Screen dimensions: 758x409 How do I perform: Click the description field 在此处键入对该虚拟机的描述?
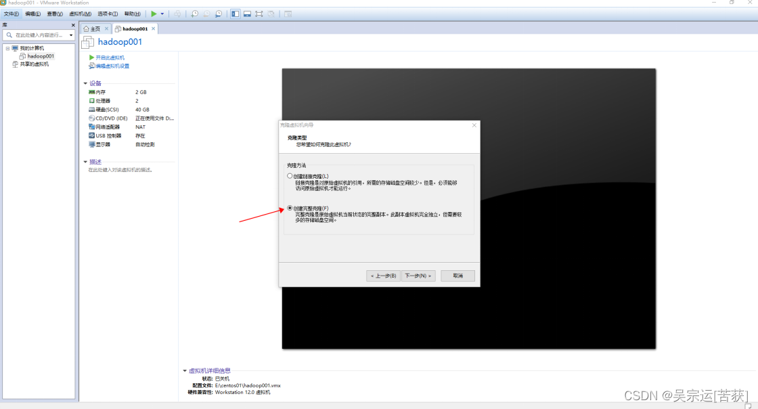(x=120, y=170)
